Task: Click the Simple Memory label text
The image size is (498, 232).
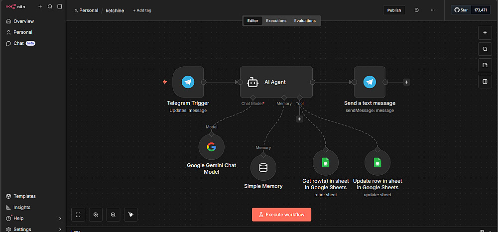Action: pos(263,186)
